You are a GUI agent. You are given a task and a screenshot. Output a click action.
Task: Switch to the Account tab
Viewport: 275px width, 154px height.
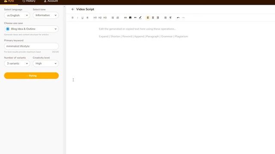51,1
